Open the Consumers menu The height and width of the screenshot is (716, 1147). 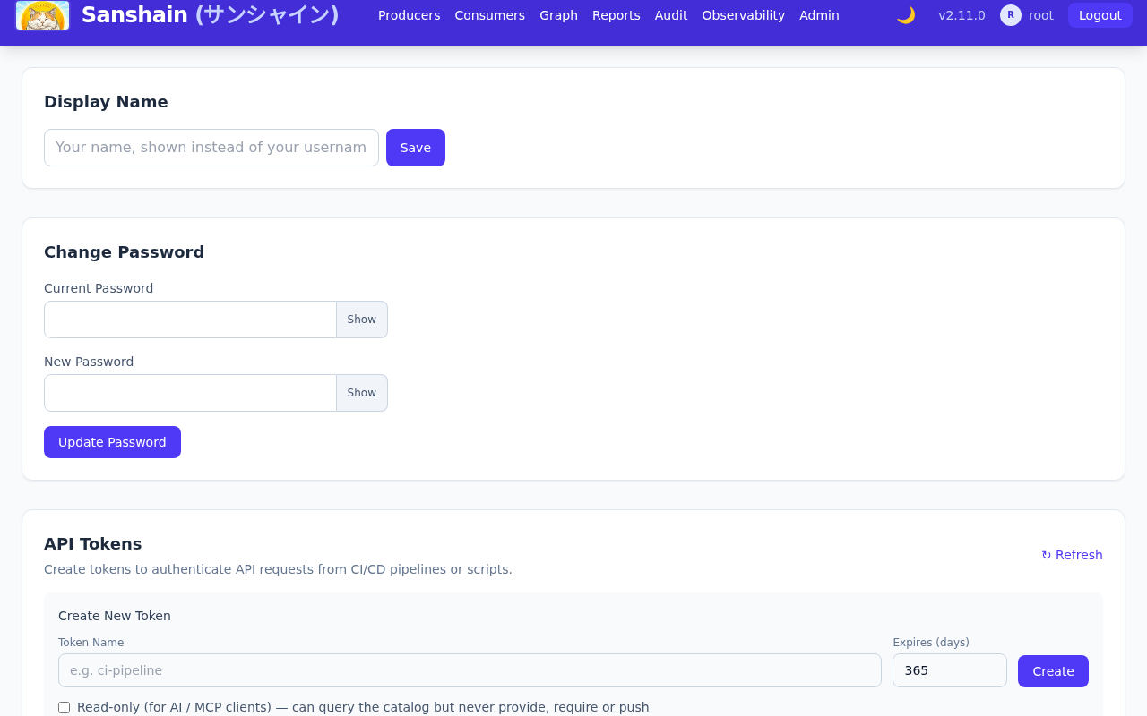tap(489, 15)
